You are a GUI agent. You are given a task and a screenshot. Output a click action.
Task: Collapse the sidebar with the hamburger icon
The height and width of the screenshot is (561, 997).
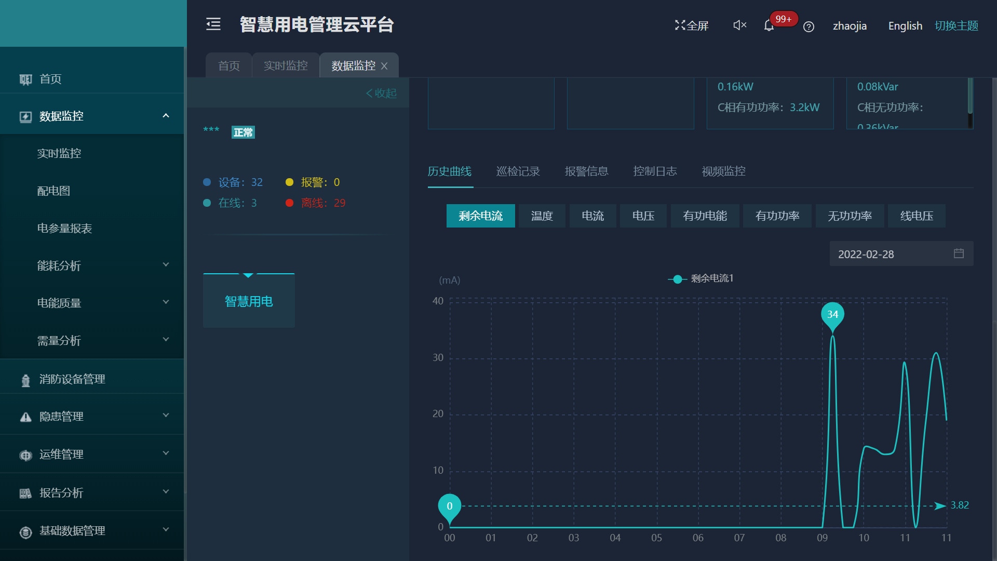coord(213,24)
